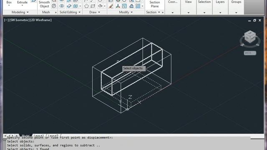This screenshot has height=150, width=267.
Task: Open the [-] viewport controls menu
Action: [6, 20]
